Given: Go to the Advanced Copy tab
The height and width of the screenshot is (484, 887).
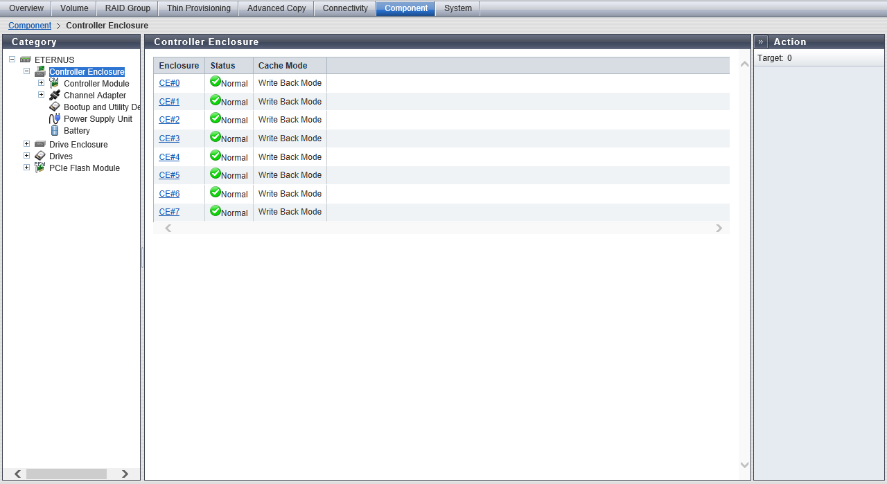Looking at the screenshot, I should [x=276, y=8].
